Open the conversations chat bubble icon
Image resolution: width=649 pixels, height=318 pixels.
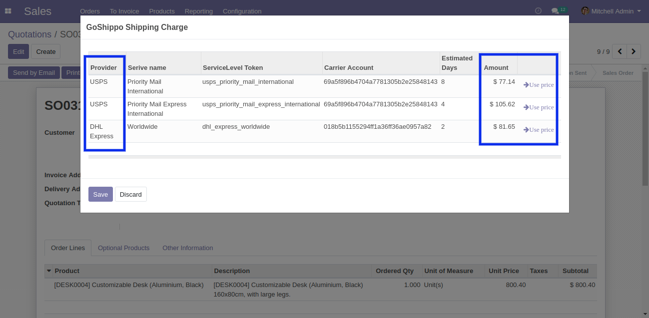tap(555, 11)
